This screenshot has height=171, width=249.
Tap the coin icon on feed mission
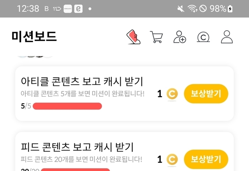(x=172, y=159)
